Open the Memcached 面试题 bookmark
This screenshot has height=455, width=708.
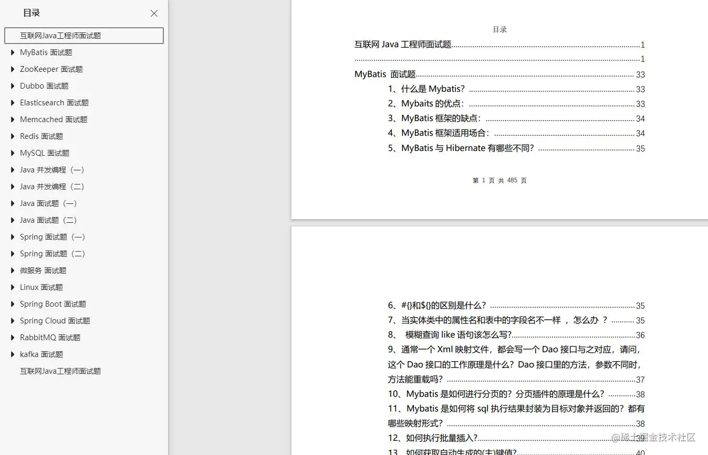pos(54,120)
